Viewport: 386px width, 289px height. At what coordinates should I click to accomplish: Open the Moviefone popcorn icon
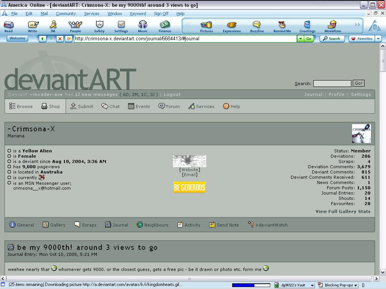tap(332, 27)
